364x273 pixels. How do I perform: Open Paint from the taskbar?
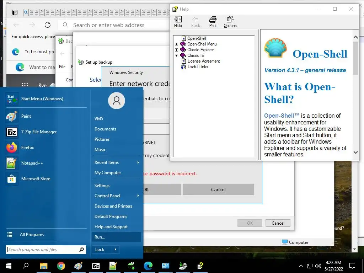point(78,266)
